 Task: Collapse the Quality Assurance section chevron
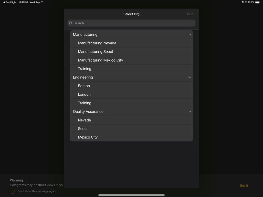point(190,112)
